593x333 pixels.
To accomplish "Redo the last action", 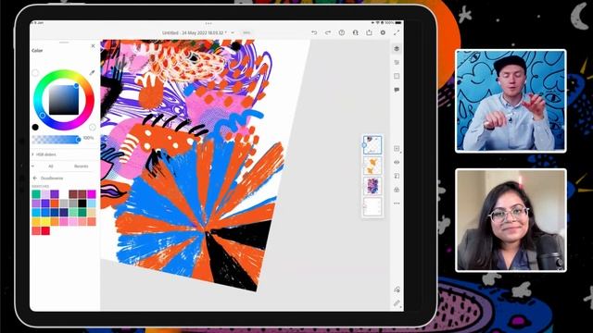I will [328, 33].
